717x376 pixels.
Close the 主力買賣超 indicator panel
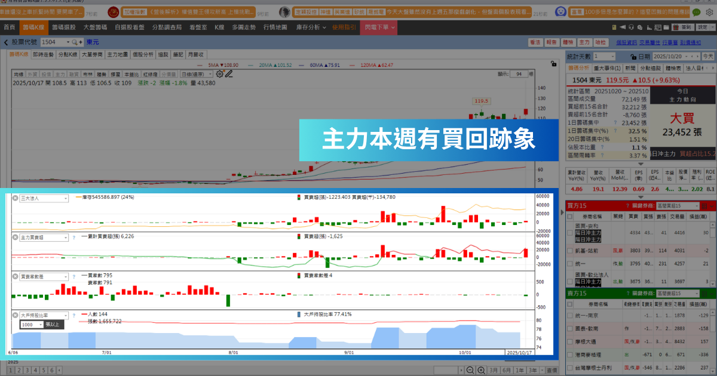coord(16,237)
